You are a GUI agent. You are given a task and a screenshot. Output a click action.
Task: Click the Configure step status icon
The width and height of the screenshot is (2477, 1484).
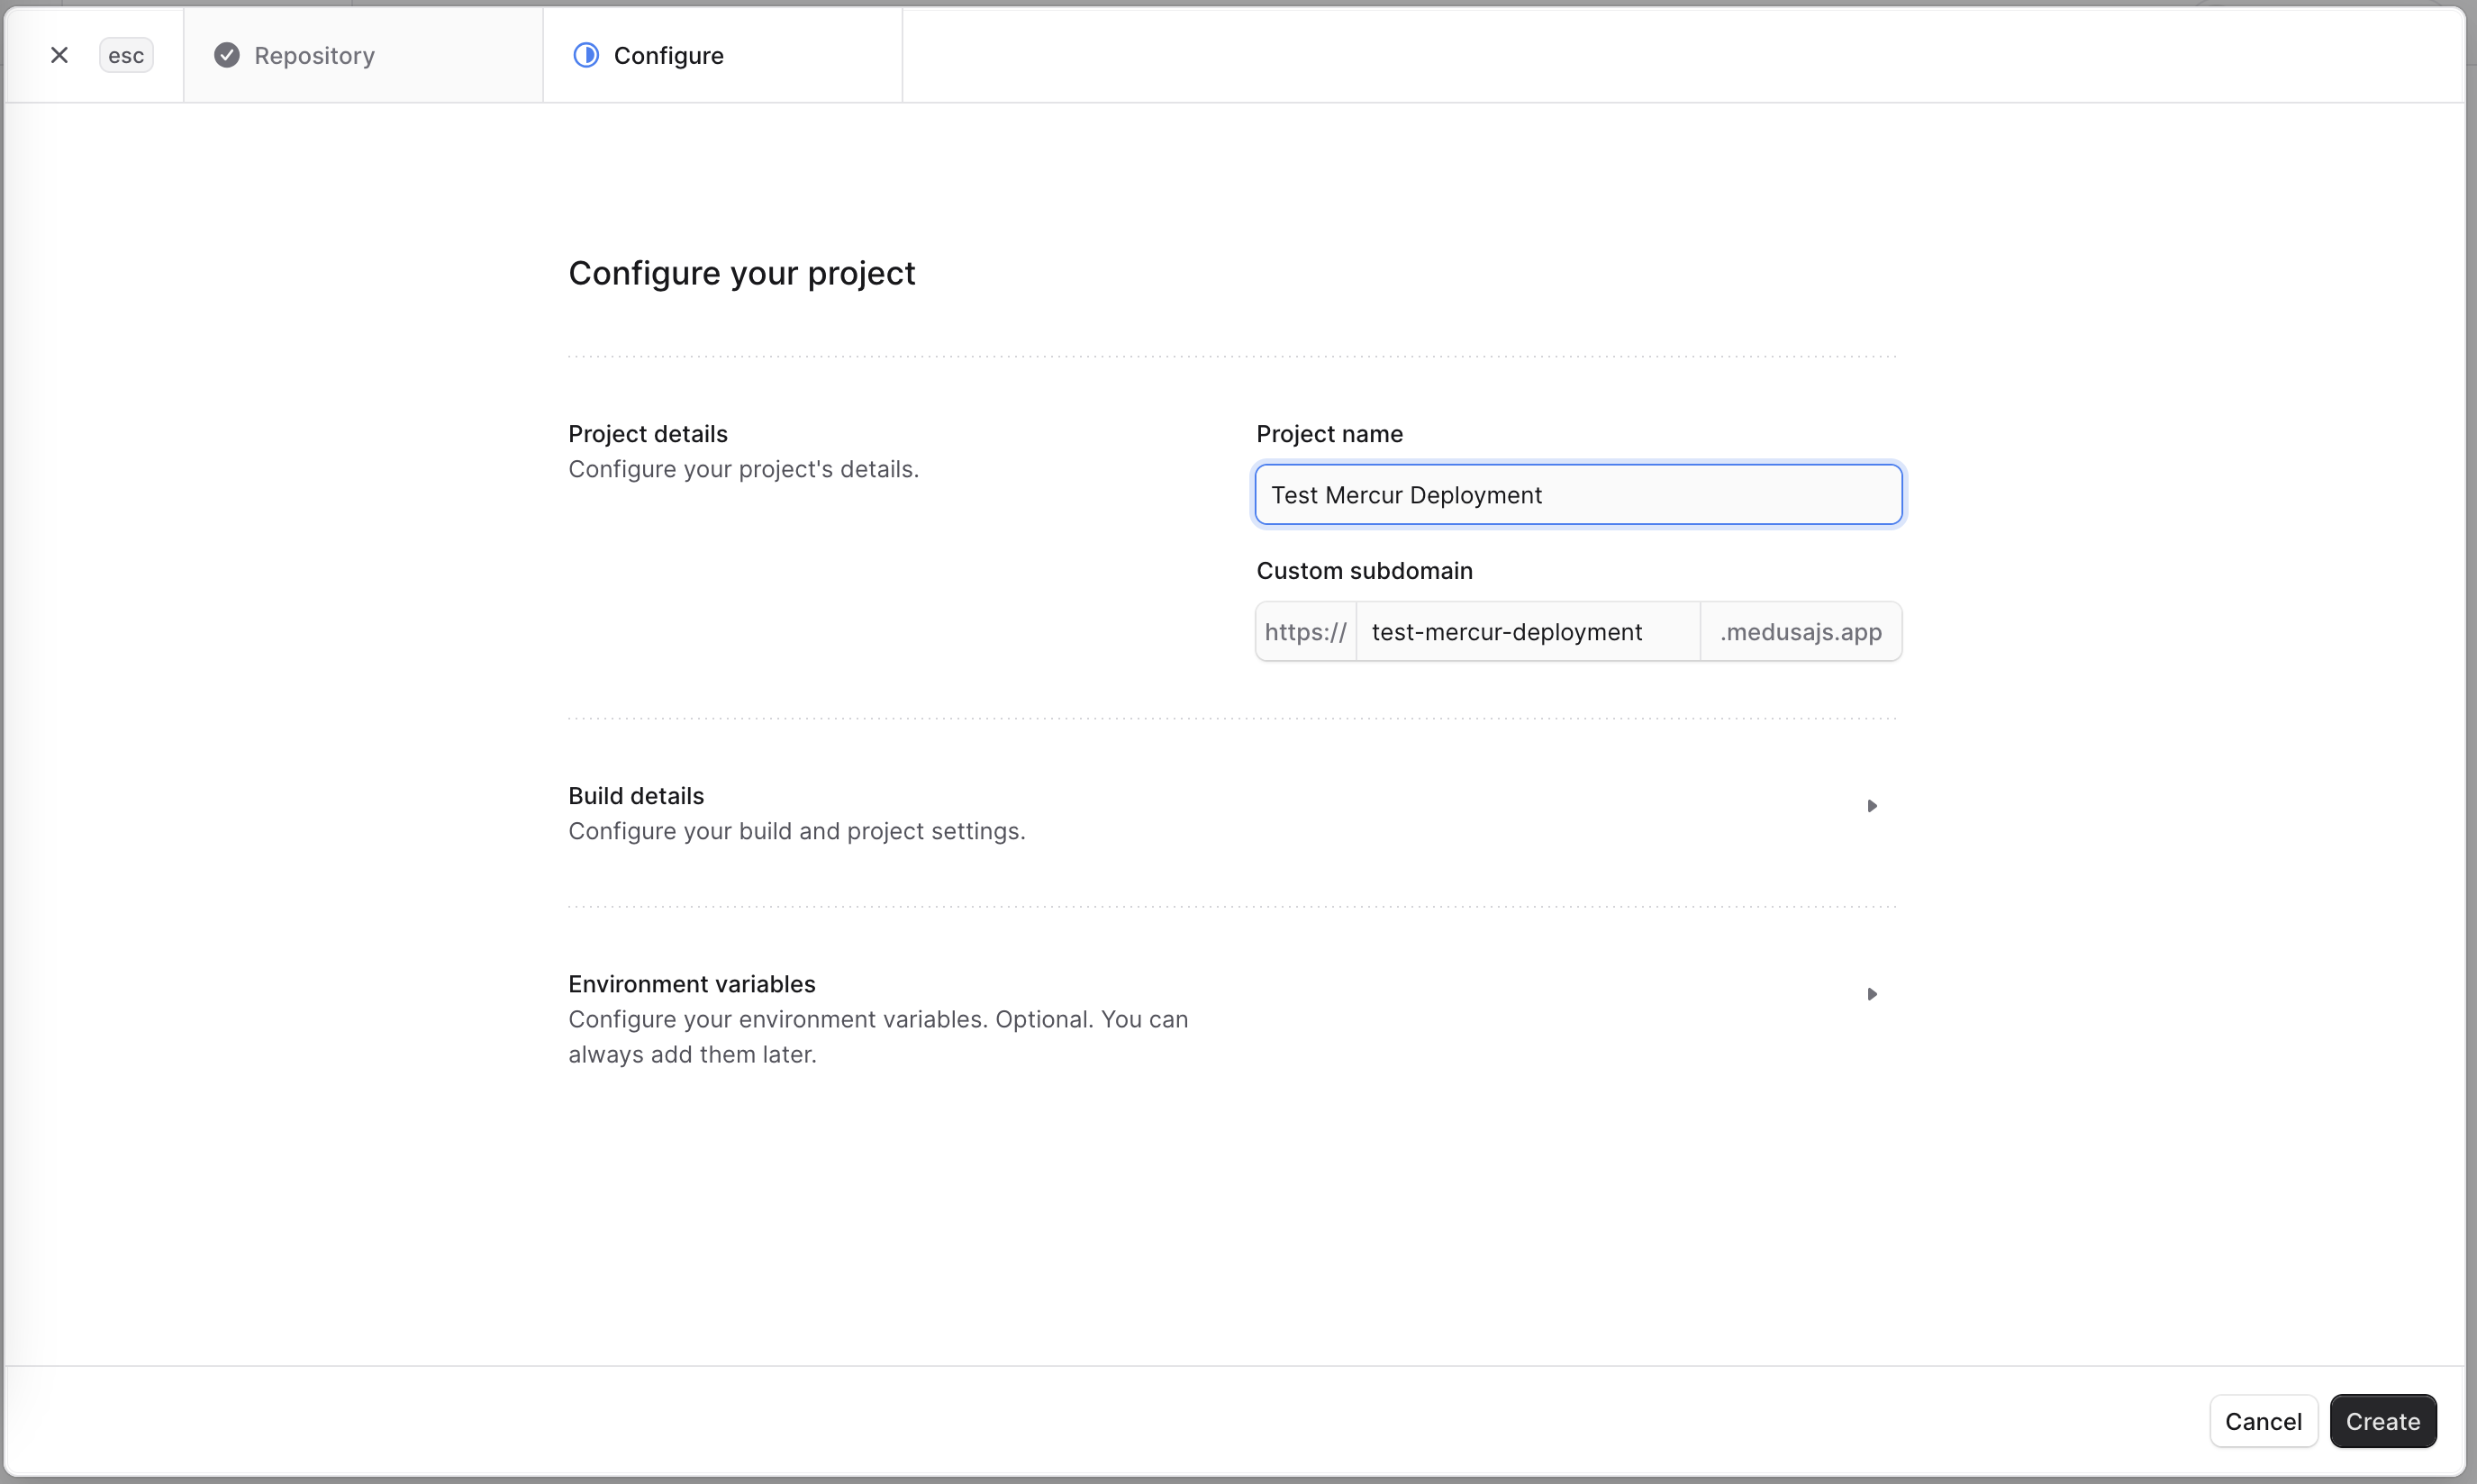click(x=586, y=55)
